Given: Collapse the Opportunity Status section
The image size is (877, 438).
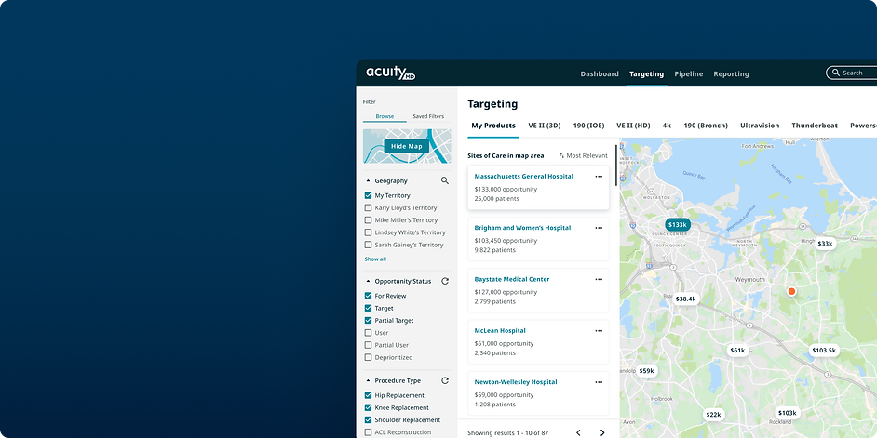Looking at the screenshot, I should [x=368, y=282].
